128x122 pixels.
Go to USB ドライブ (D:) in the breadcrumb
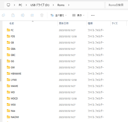click(40, 5)
